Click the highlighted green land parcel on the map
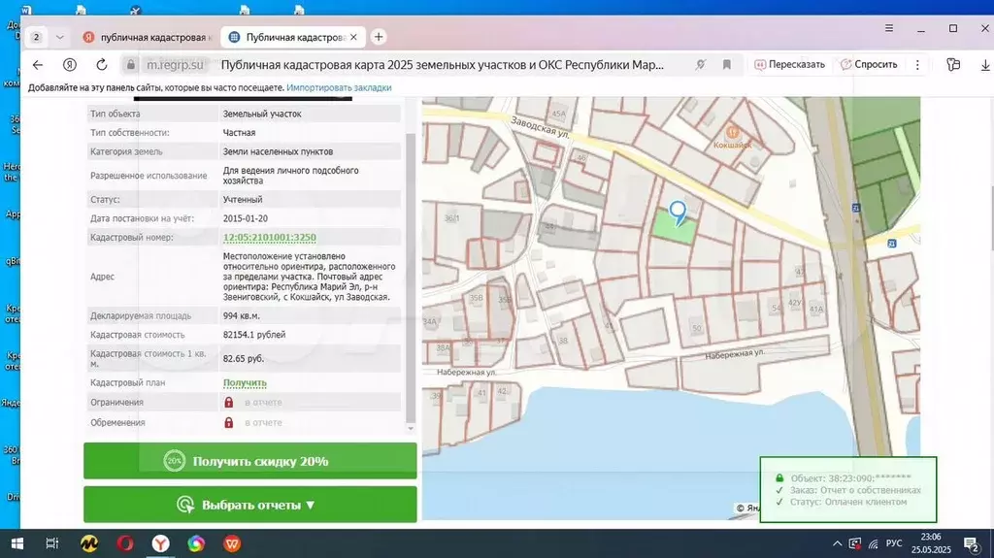This screenshot has height=558, width=994. click(675, 228)
